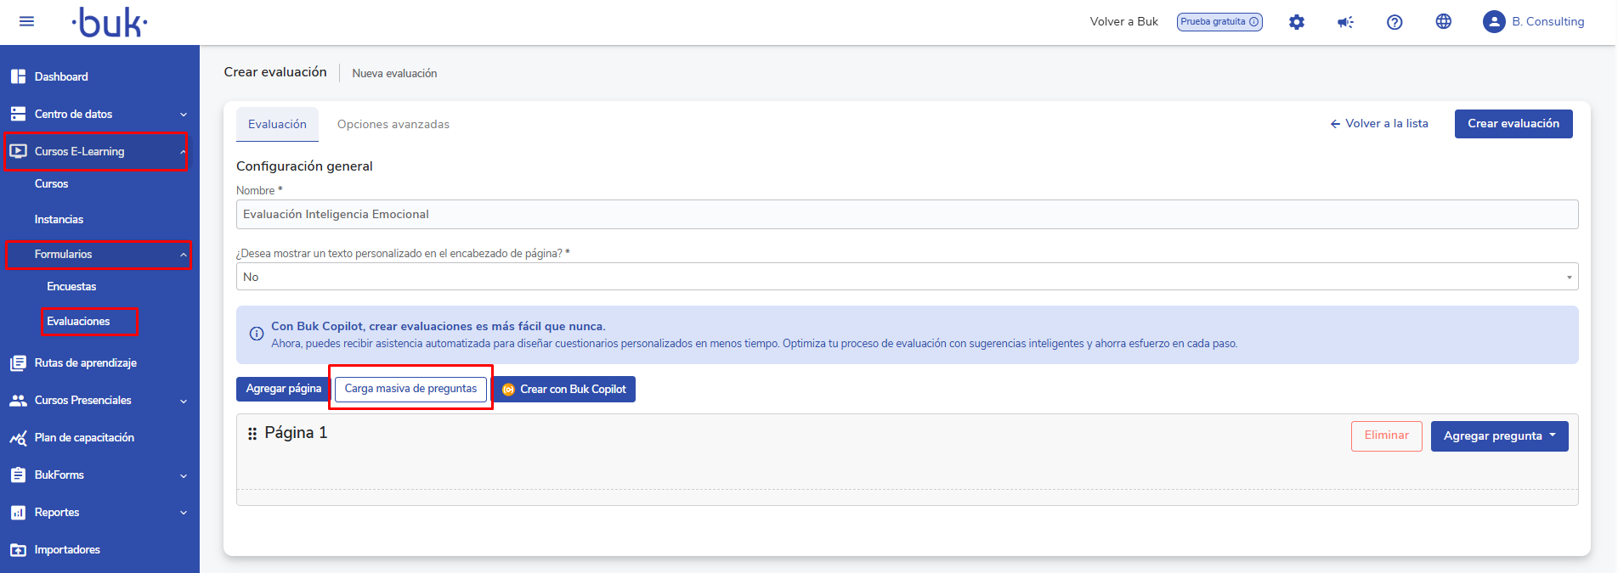Open the hamburger menu icon
This screenshot has width=1618, height=573.
point(26,21)
